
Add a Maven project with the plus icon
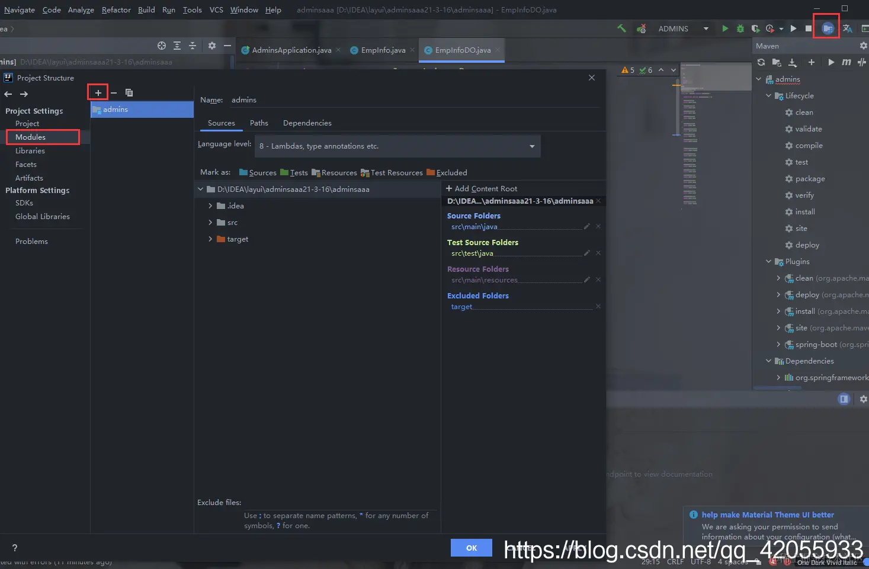coord(812,62)
